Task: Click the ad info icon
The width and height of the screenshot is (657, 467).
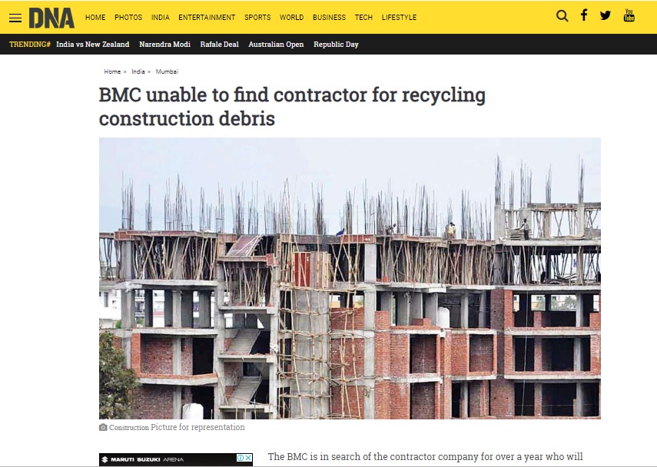Action: click(x=241, y=458)
